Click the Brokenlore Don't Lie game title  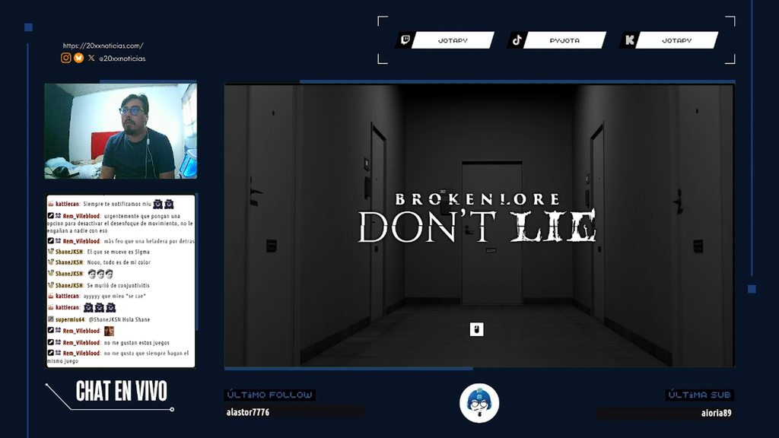coord(477,218)
